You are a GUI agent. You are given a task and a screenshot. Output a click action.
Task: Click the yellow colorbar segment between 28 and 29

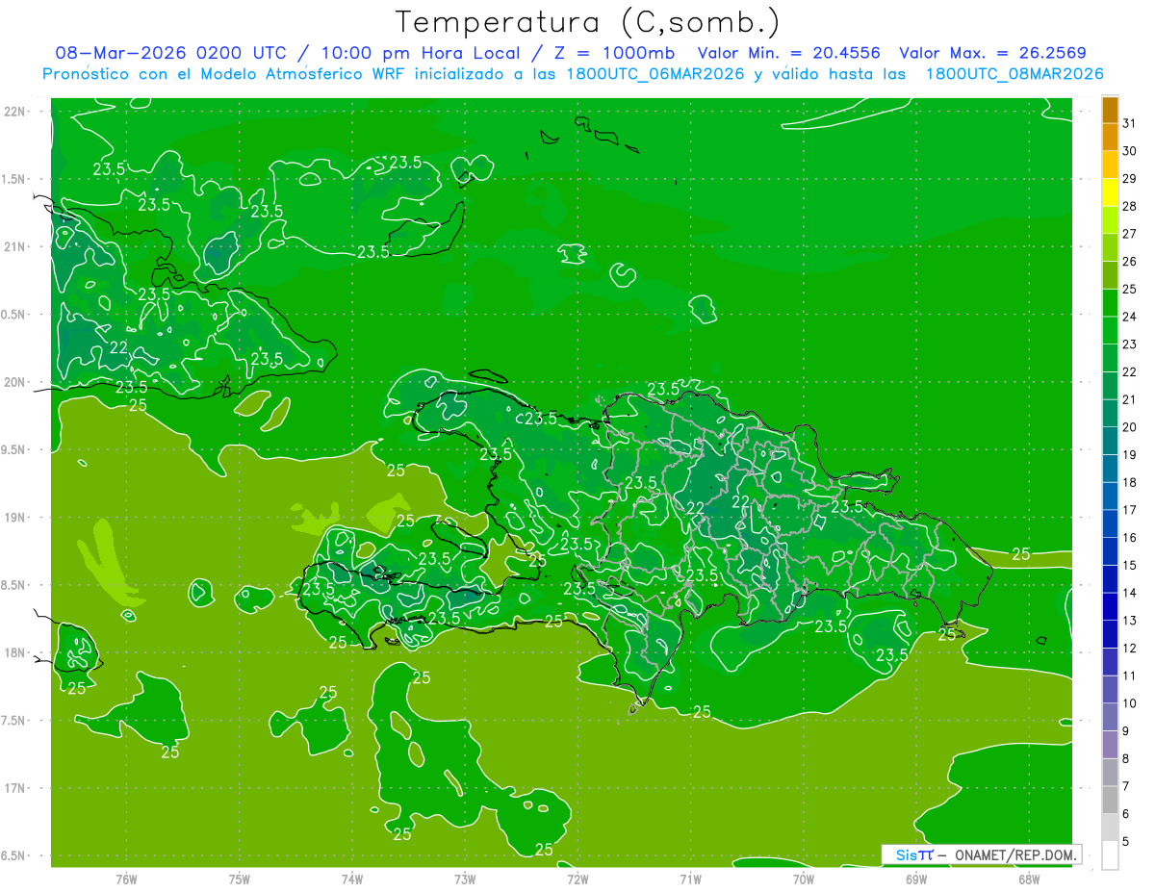1110,192
